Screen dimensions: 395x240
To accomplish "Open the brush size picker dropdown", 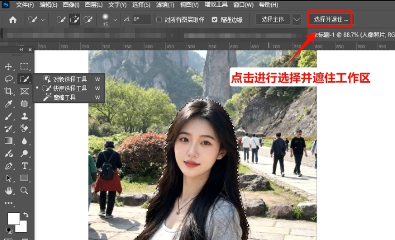I will click(115, 20).
